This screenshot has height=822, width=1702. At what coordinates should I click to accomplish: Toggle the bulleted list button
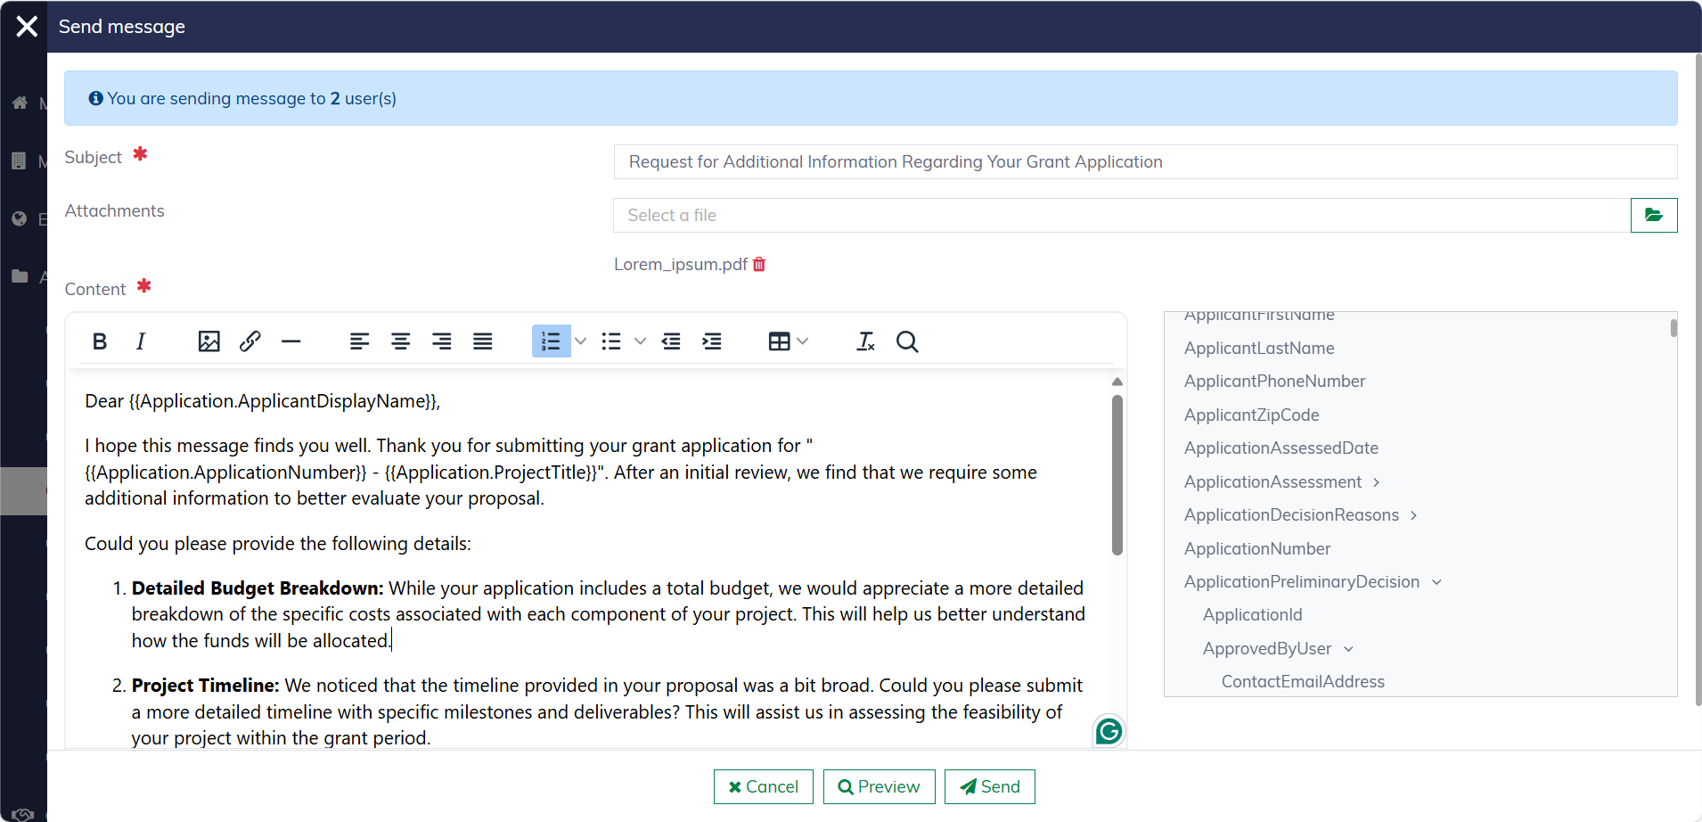(611, 341)
